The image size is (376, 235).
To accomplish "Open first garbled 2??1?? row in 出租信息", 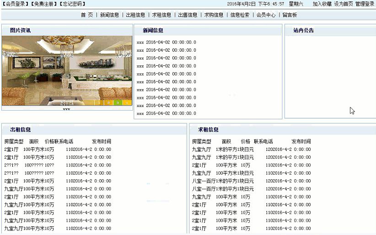I will pyautogui.click(x=58, y=165).
